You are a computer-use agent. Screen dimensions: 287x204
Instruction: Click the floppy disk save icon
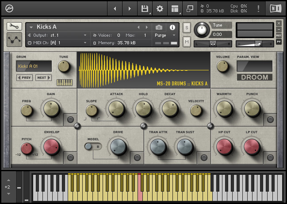145,8
